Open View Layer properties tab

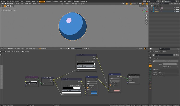150,61
